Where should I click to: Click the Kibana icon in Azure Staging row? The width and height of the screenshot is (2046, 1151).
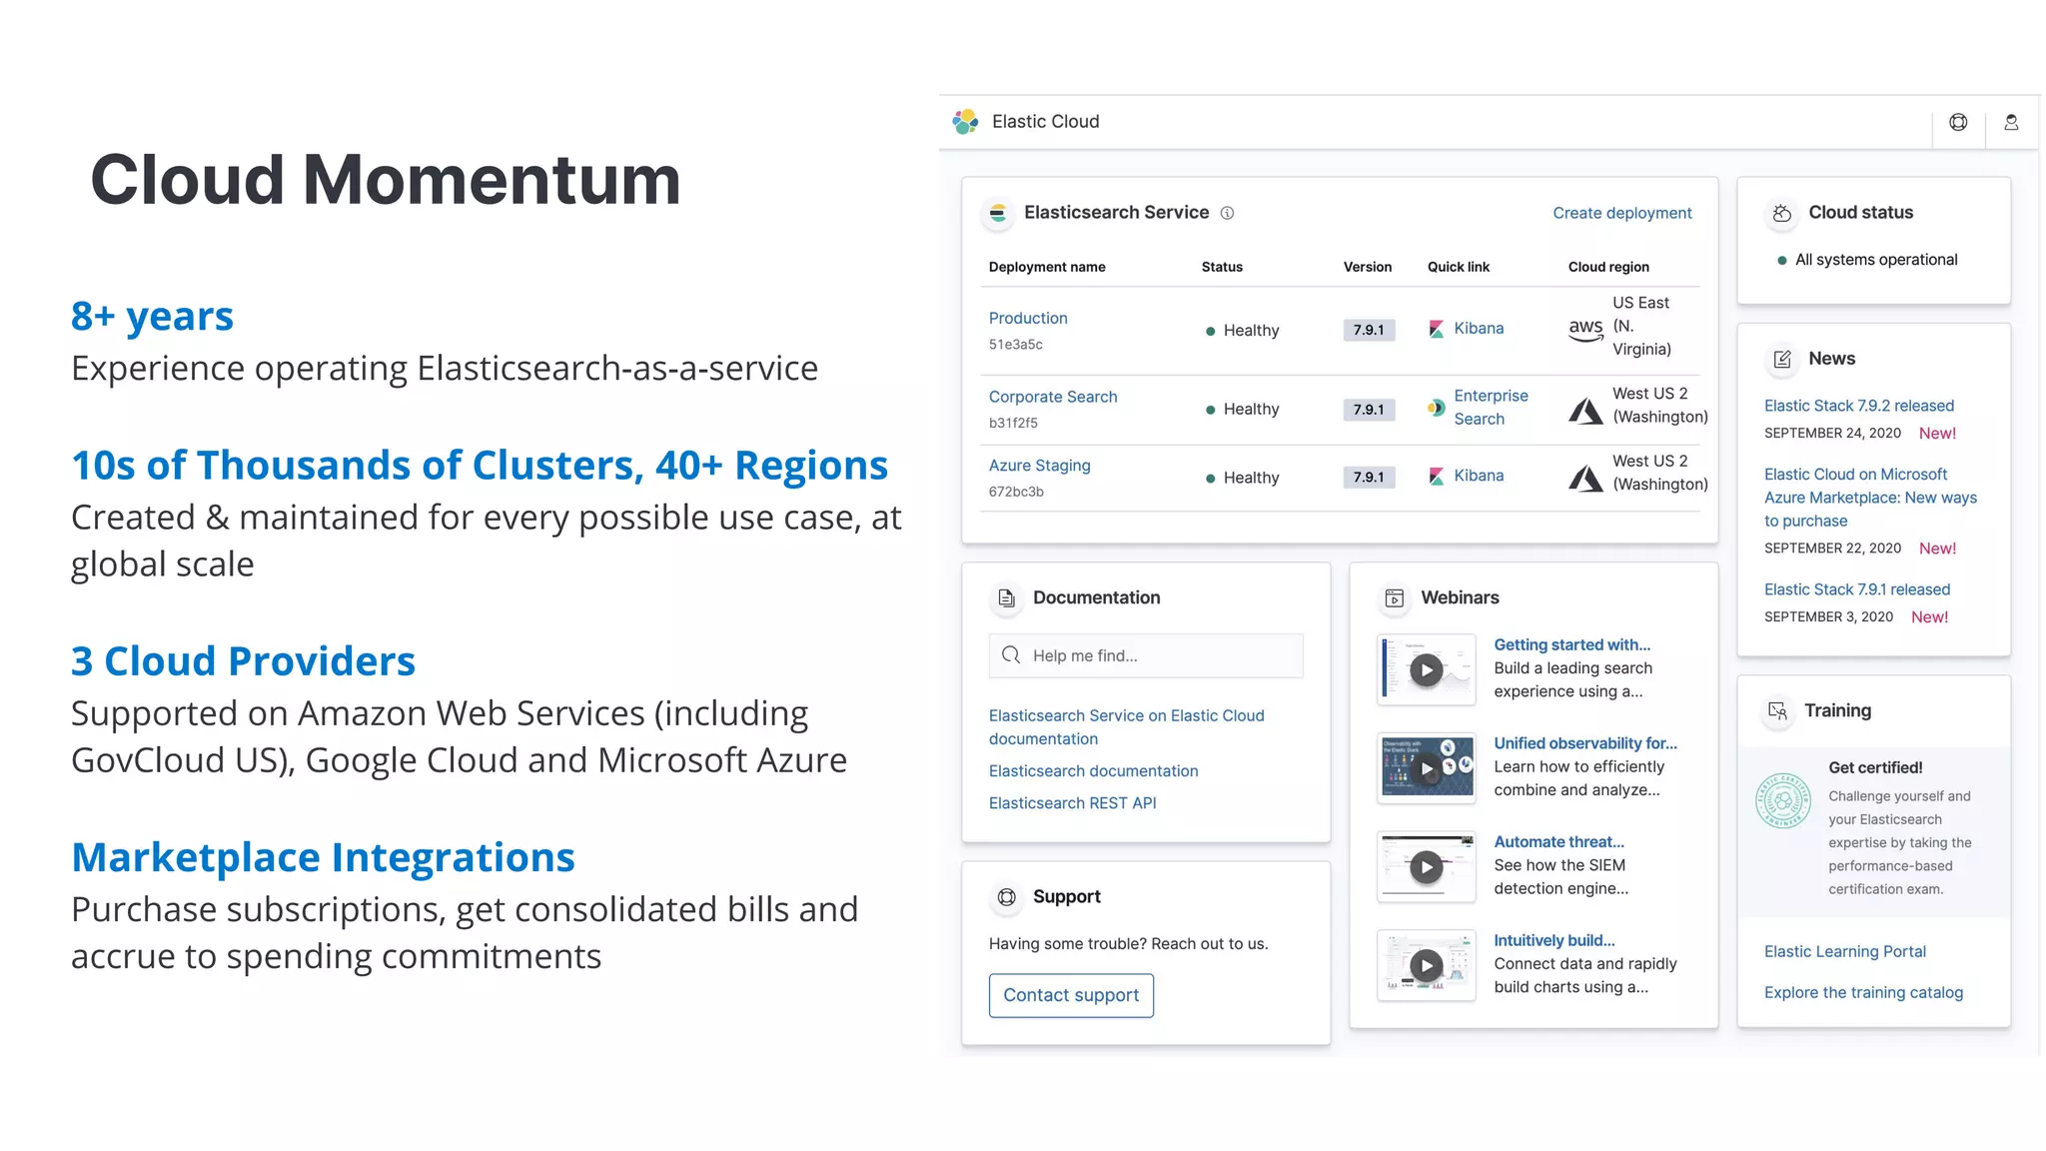click(x=1436, y=477)
